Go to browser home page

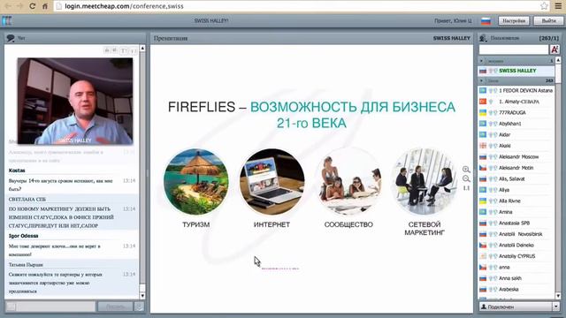click(45, 6)
